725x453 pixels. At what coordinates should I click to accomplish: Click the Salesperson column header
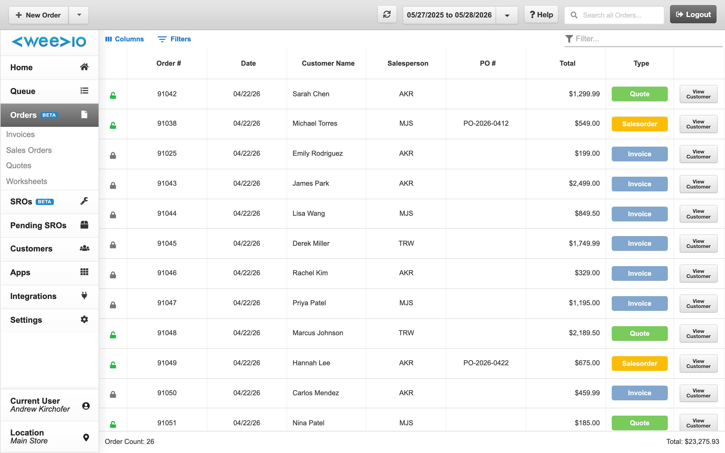(408, 63)
